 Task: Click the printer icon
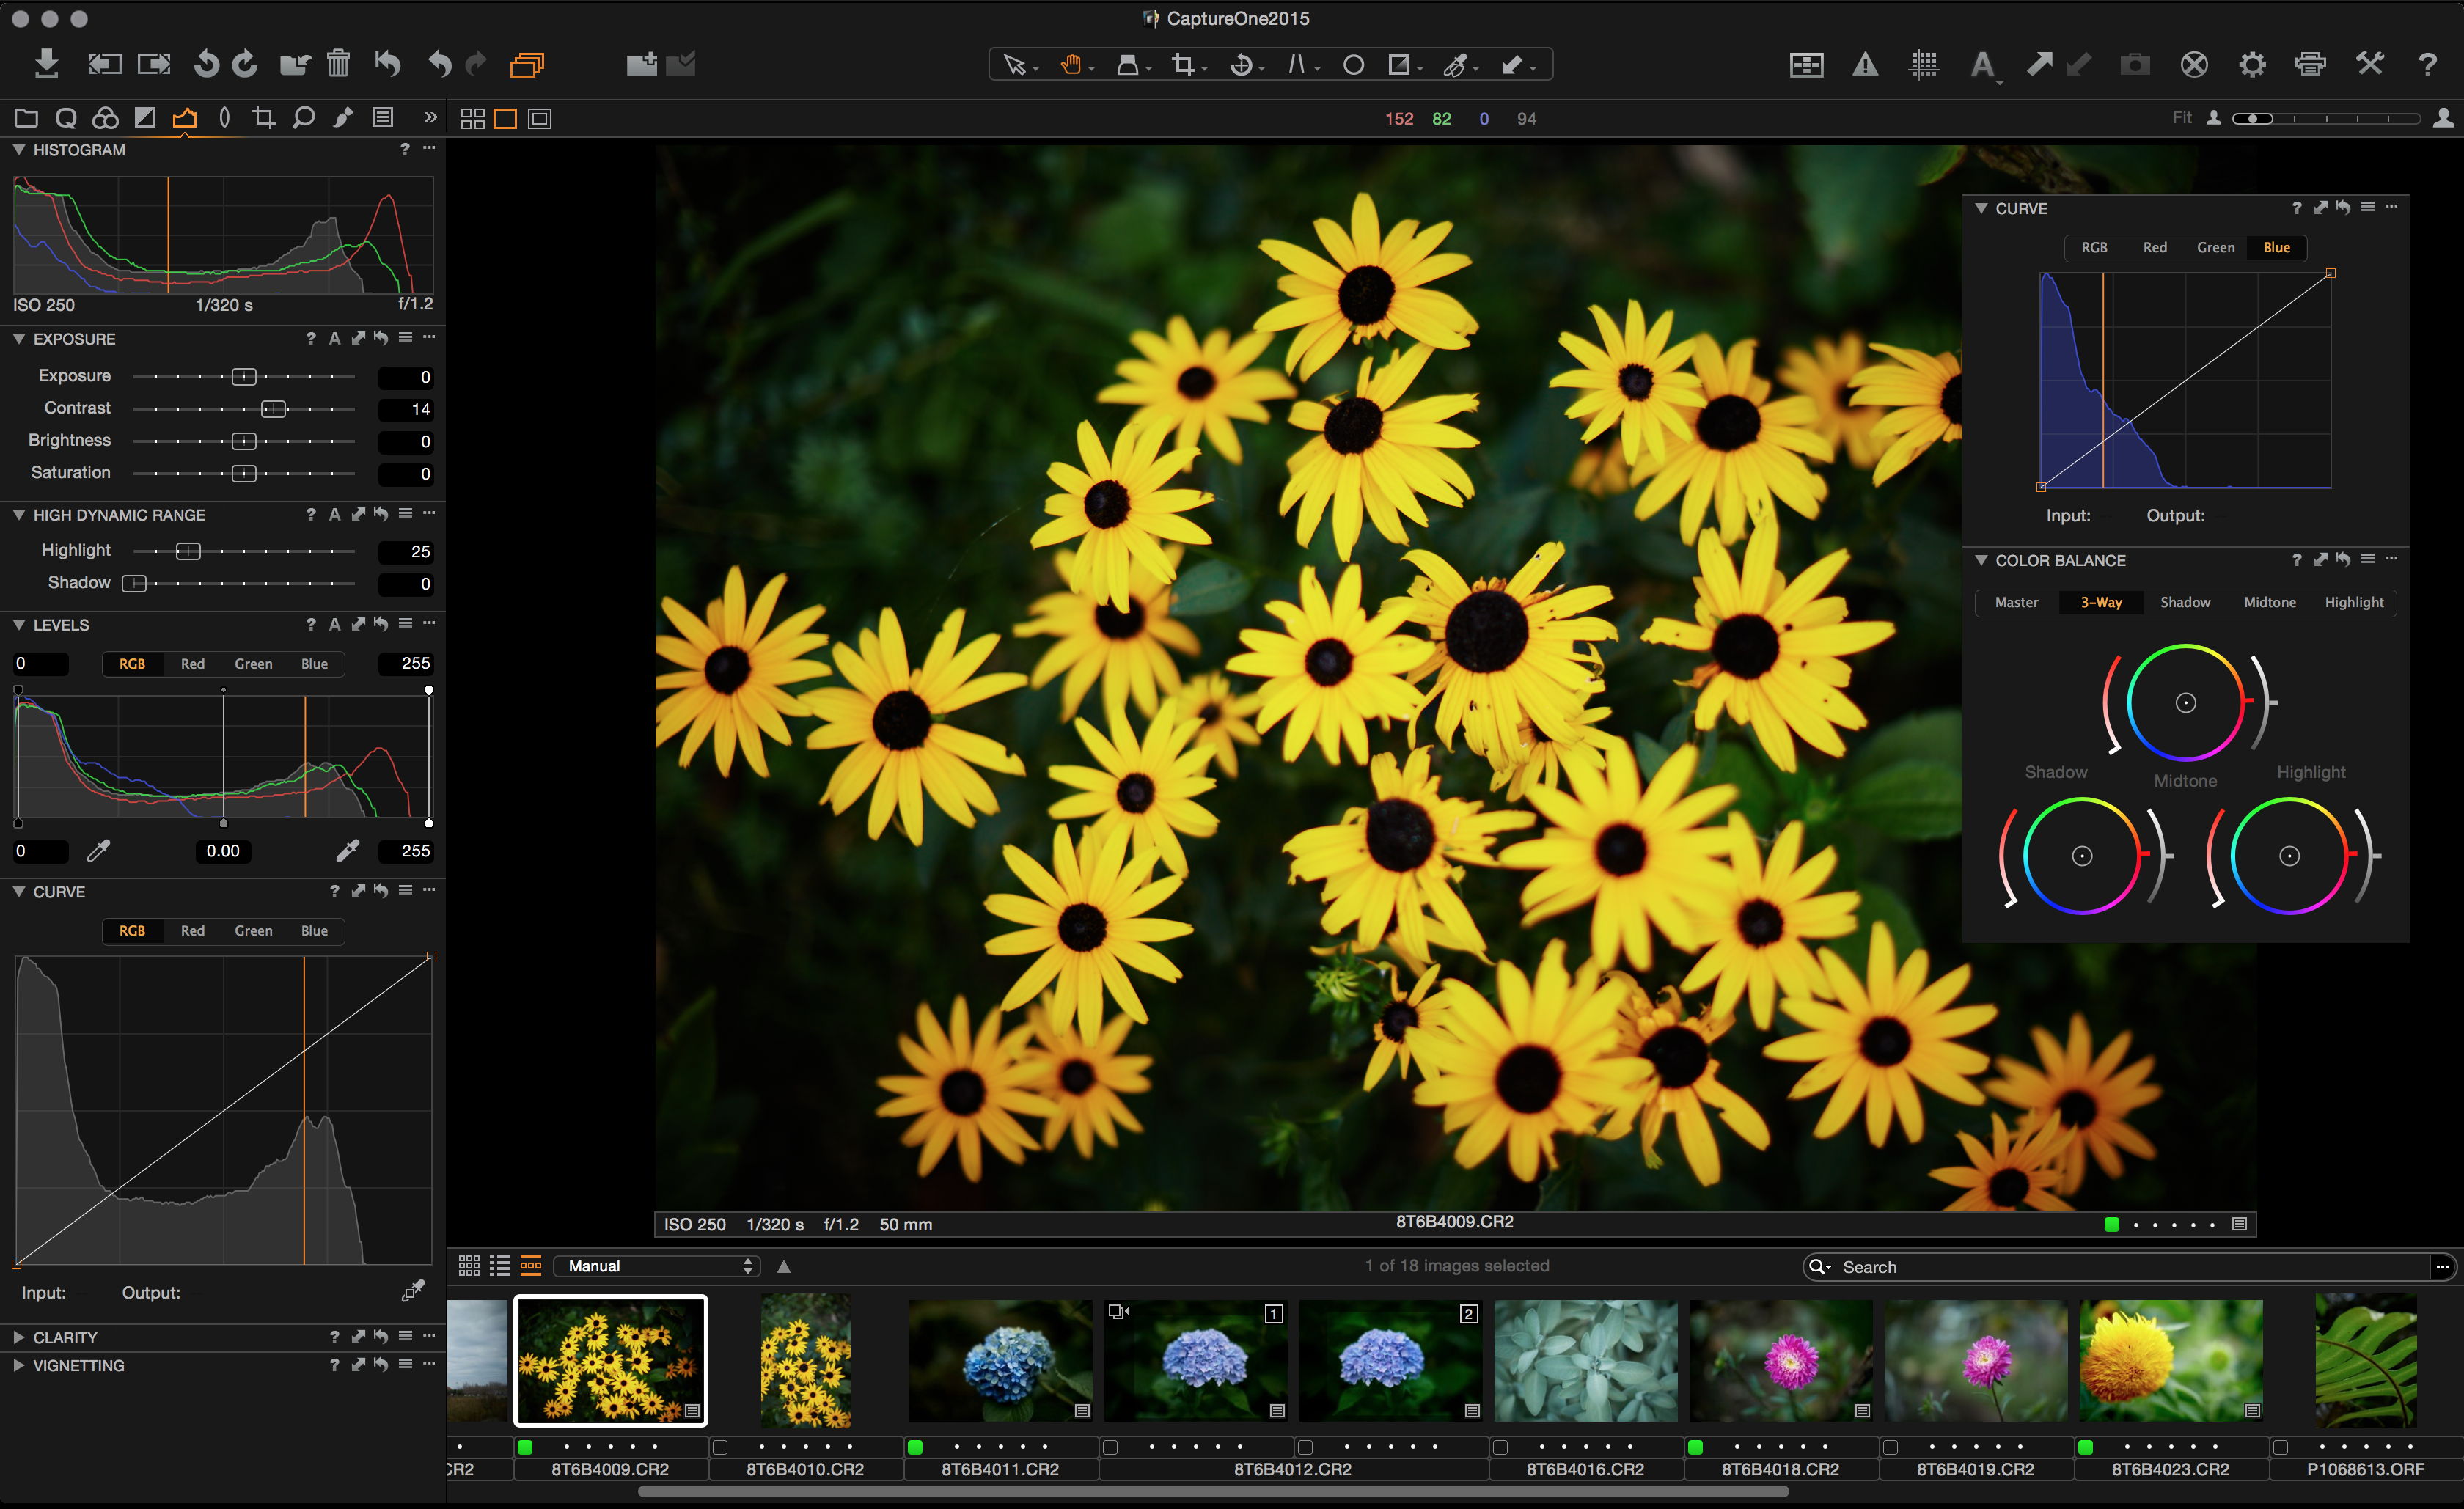pyautogui.click(x=2310, y=65)
